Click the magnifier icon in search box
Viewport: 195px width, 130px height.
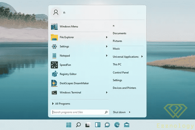(106, 112)
